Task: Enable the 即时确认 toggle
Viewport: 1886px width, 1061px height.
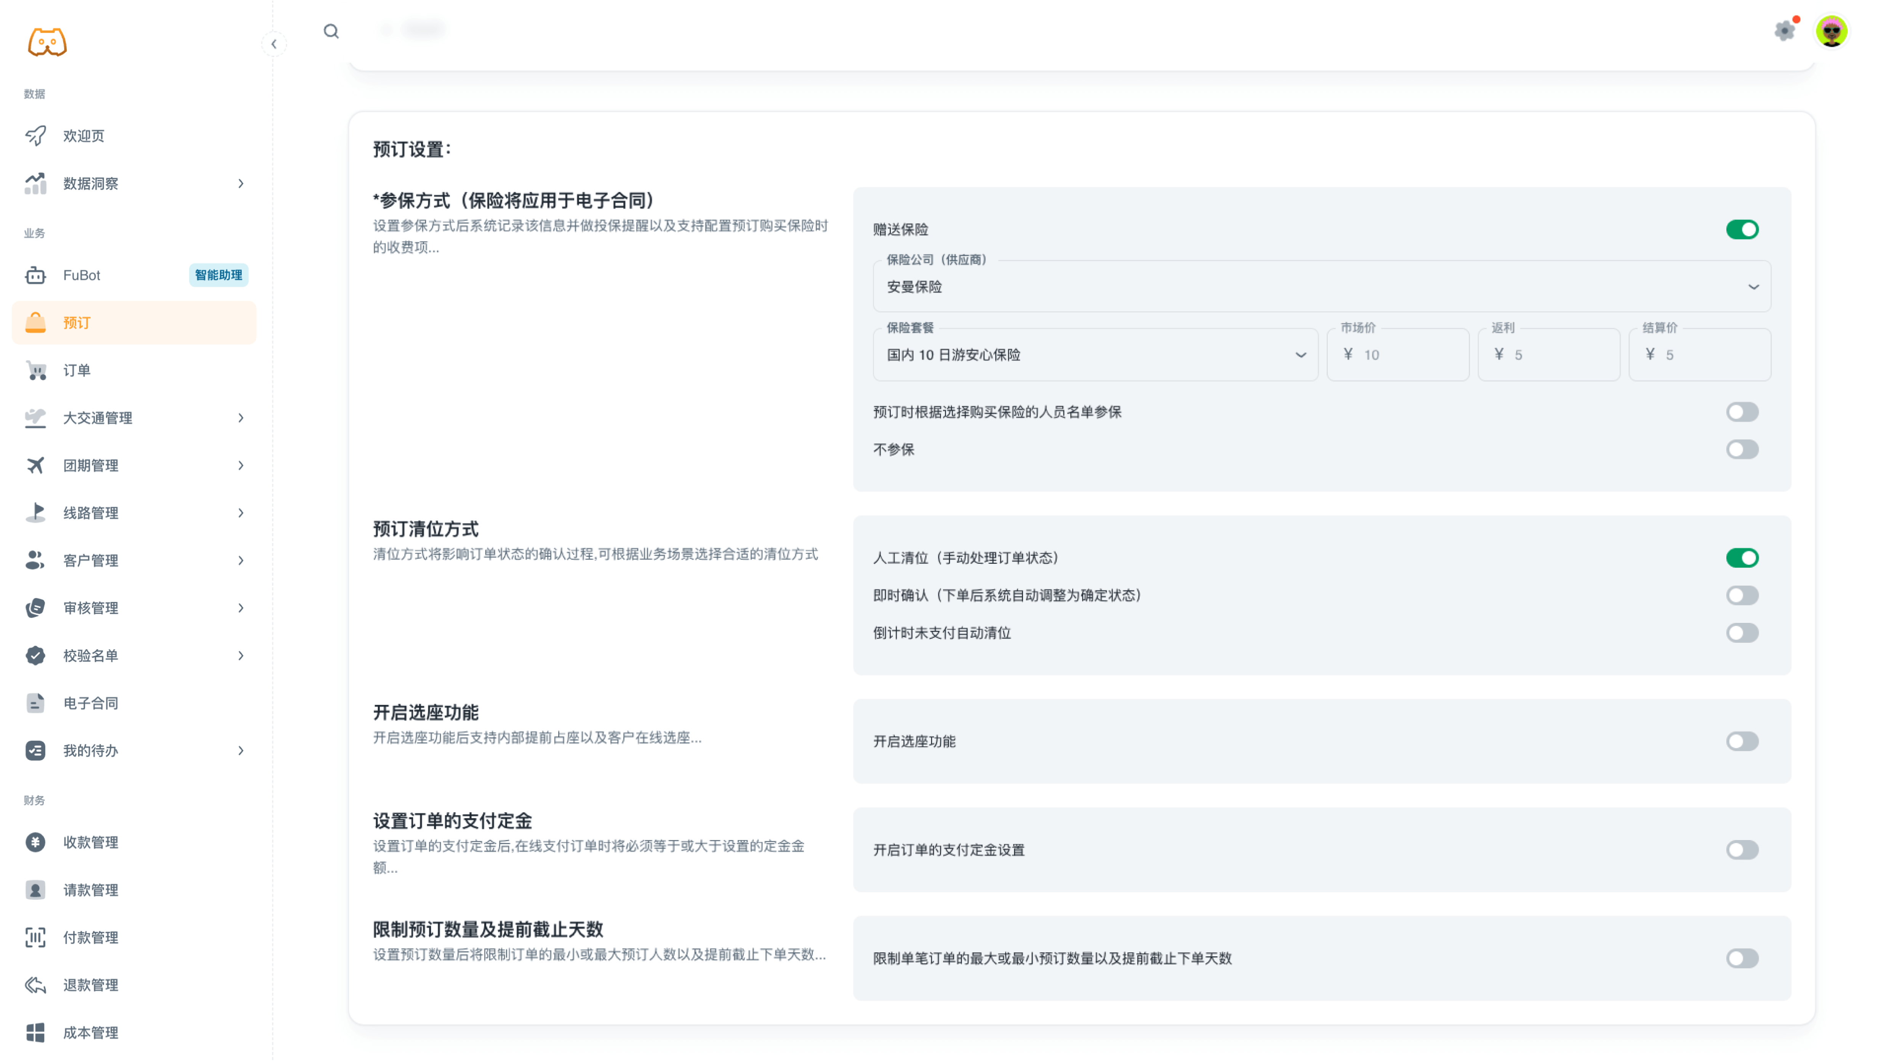Action: (x=1742, y=595)
